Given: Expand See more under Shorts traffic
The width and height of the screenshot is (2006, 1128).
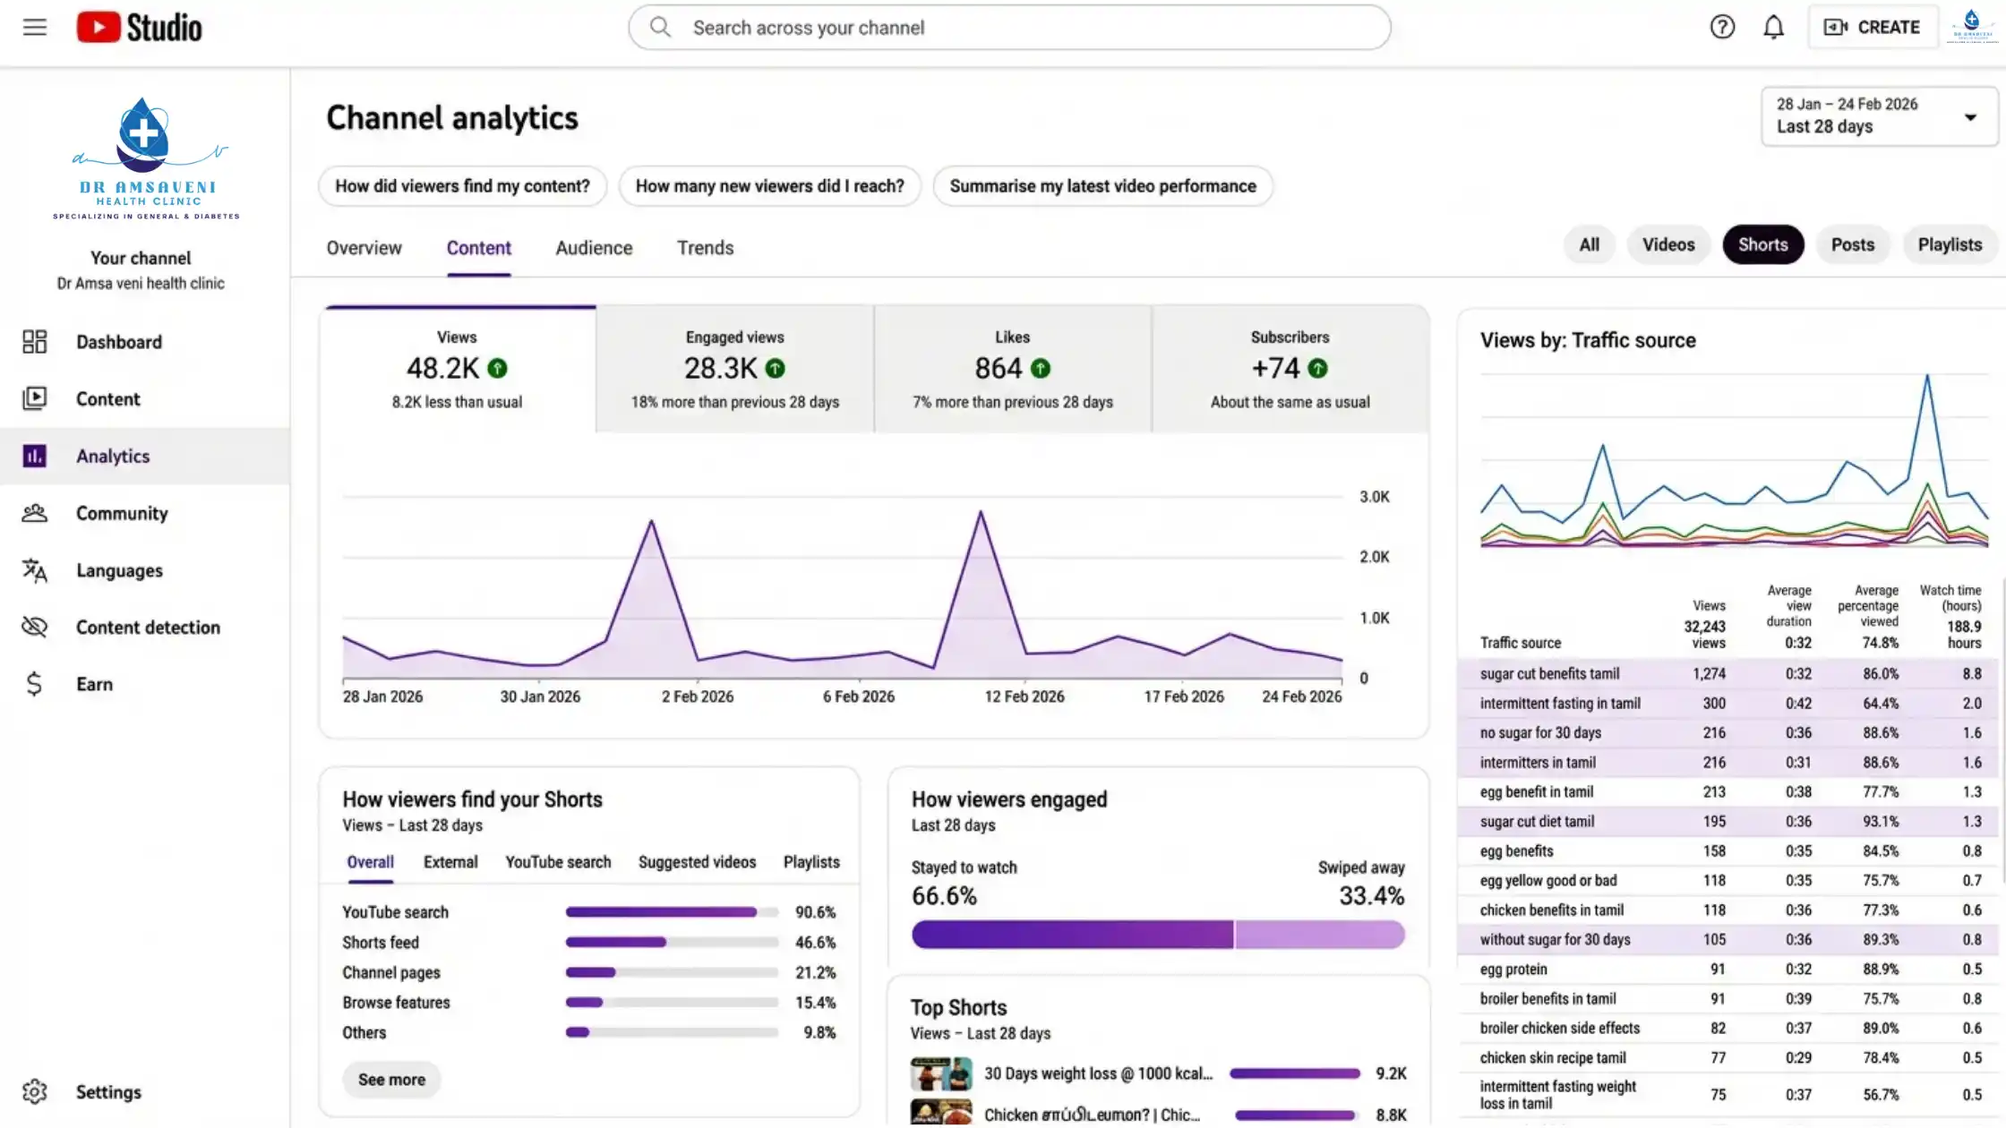Looking at the screenshot, I should click(x=390, y=1079).
